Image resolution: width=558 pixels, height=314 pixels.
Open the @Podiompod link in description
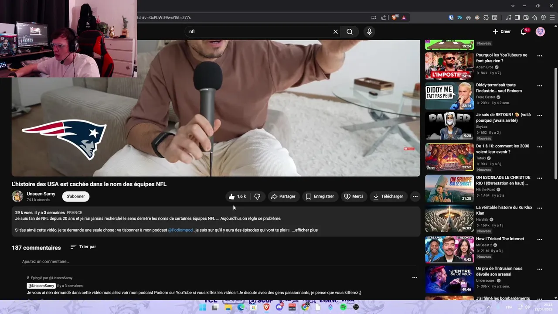pos(180,230)
